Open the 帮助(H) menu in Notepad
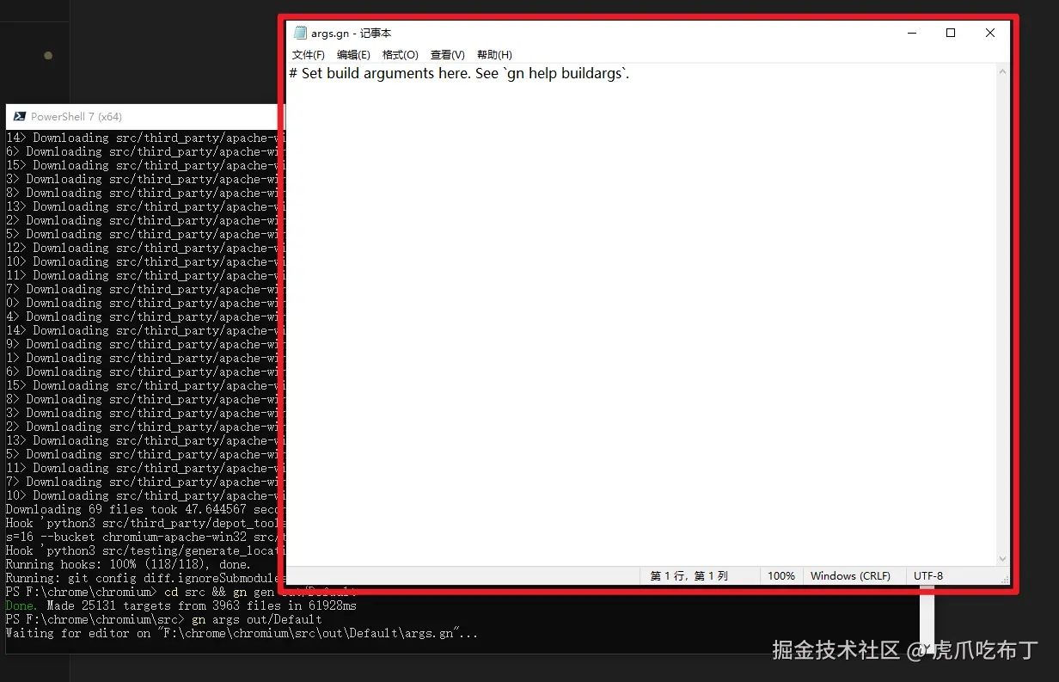 (x=494, y=55)
